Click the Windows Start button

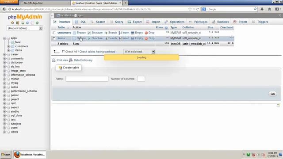tap(6, 155)
